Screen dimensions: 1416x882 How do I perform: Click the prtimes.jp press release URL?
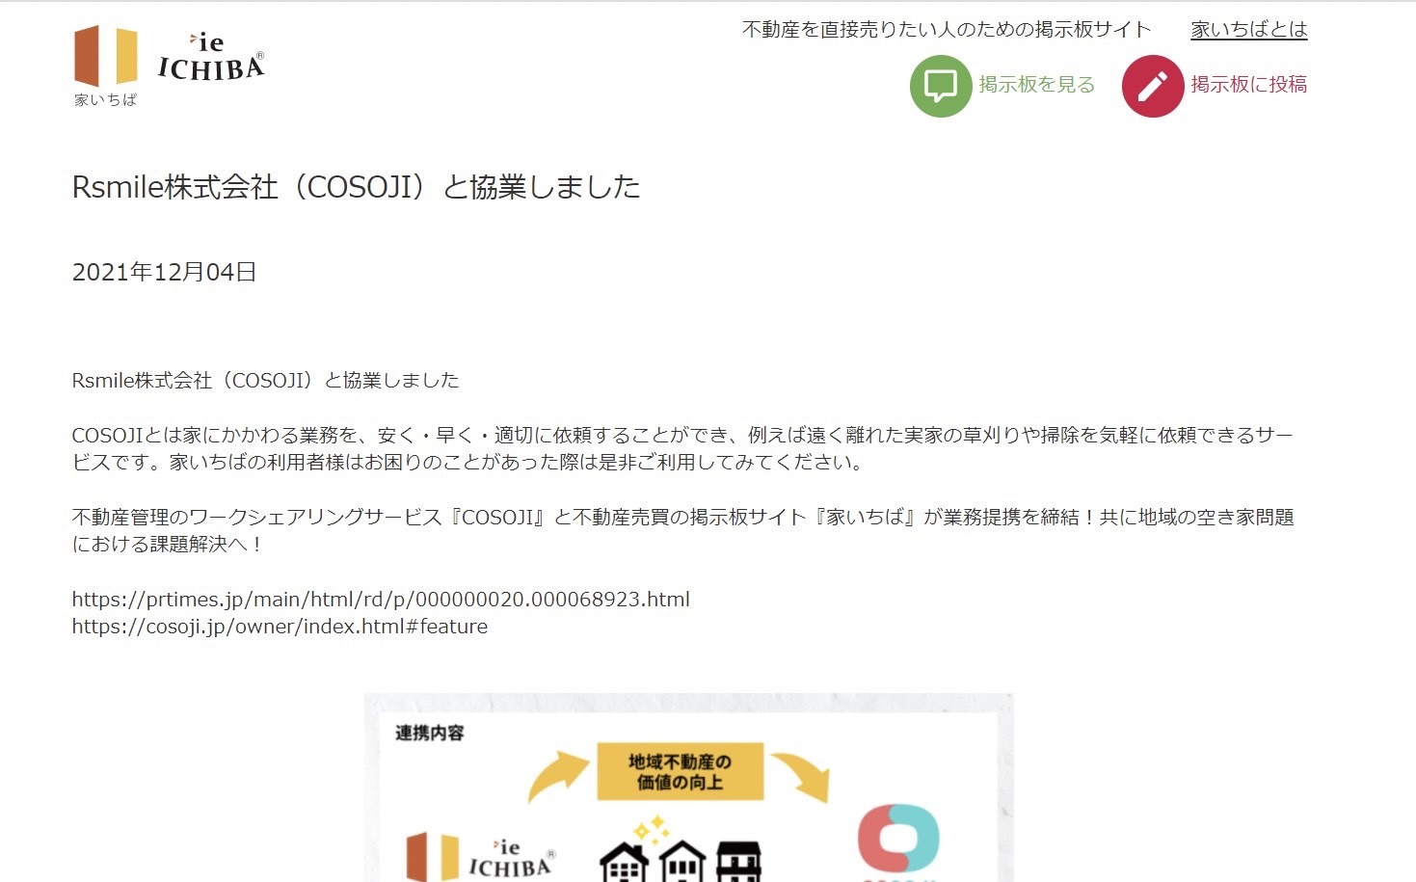pyautogui.click(x=381, y=600)
